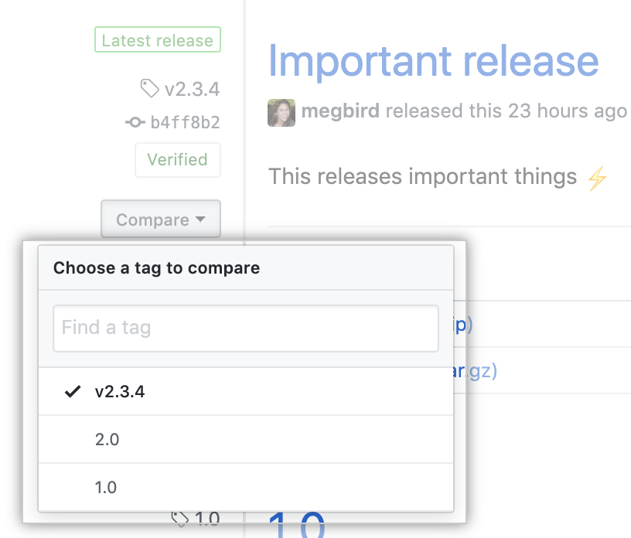
Task: Visit the megbird username link
Action: (340, 111)
